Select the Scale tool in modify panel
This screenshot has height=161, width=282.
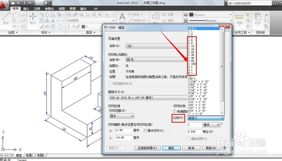pyautogui.click(x=41, y=21)
